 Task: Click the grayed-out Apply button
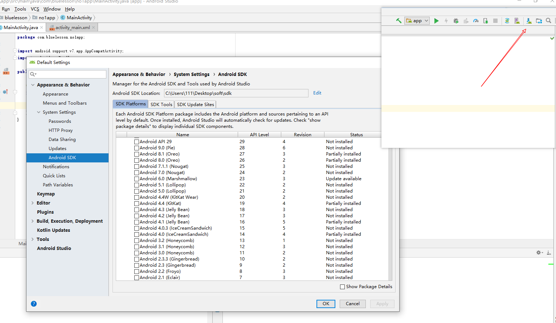[382, 304]
